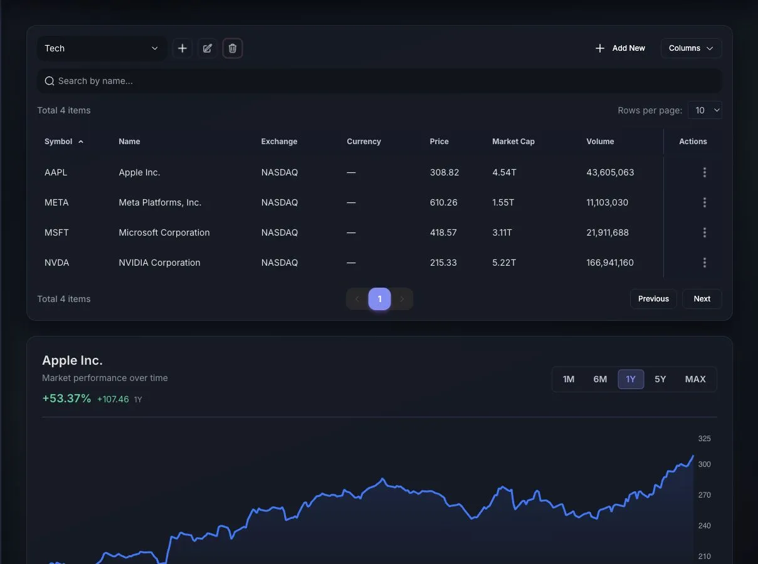Screen dimensions: 758x564
Task: Open actions menu for AAPL row
Action: [705, 172]
